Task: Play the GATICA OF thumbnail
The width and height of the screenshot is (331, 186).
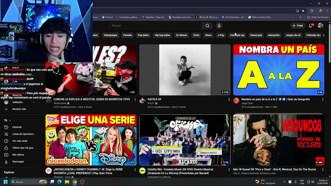Action: 185,70
